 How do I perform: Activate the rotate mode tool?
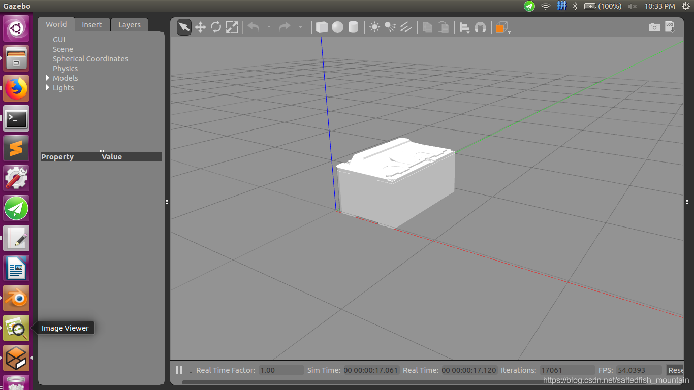[x=216, y=27]
